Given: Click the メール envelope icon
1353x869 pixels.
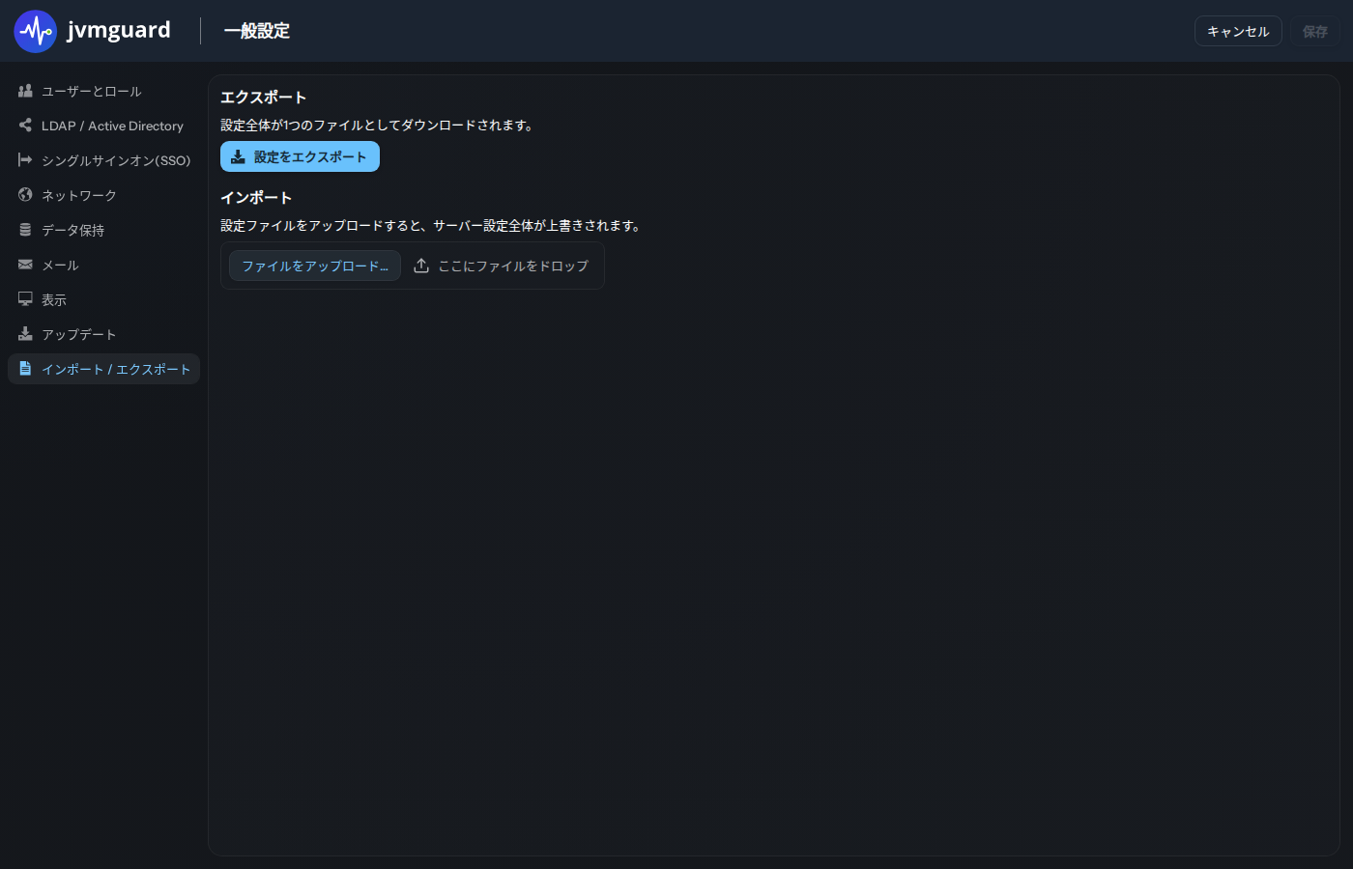Looking at the screenshot, I should click(x=25, y=265).
